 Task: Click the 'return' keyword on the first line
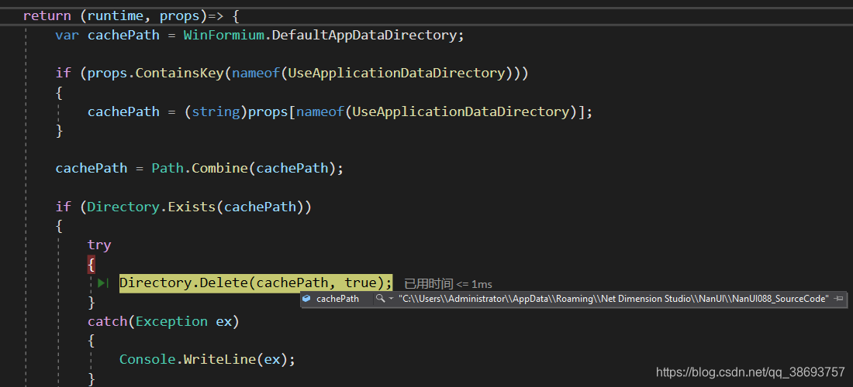click(x=47, y=15)
